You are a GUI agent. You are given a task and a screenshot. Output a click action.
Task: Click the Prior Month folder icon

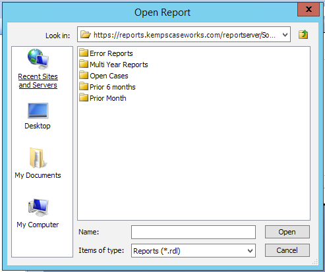tap(84, 97)
